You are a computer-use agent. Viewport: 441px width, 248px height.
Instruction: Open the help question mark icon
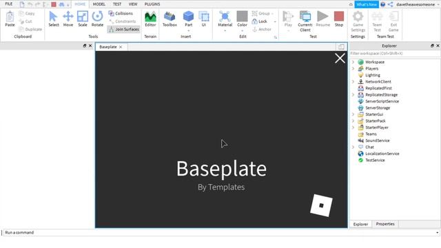click(382, 5)
